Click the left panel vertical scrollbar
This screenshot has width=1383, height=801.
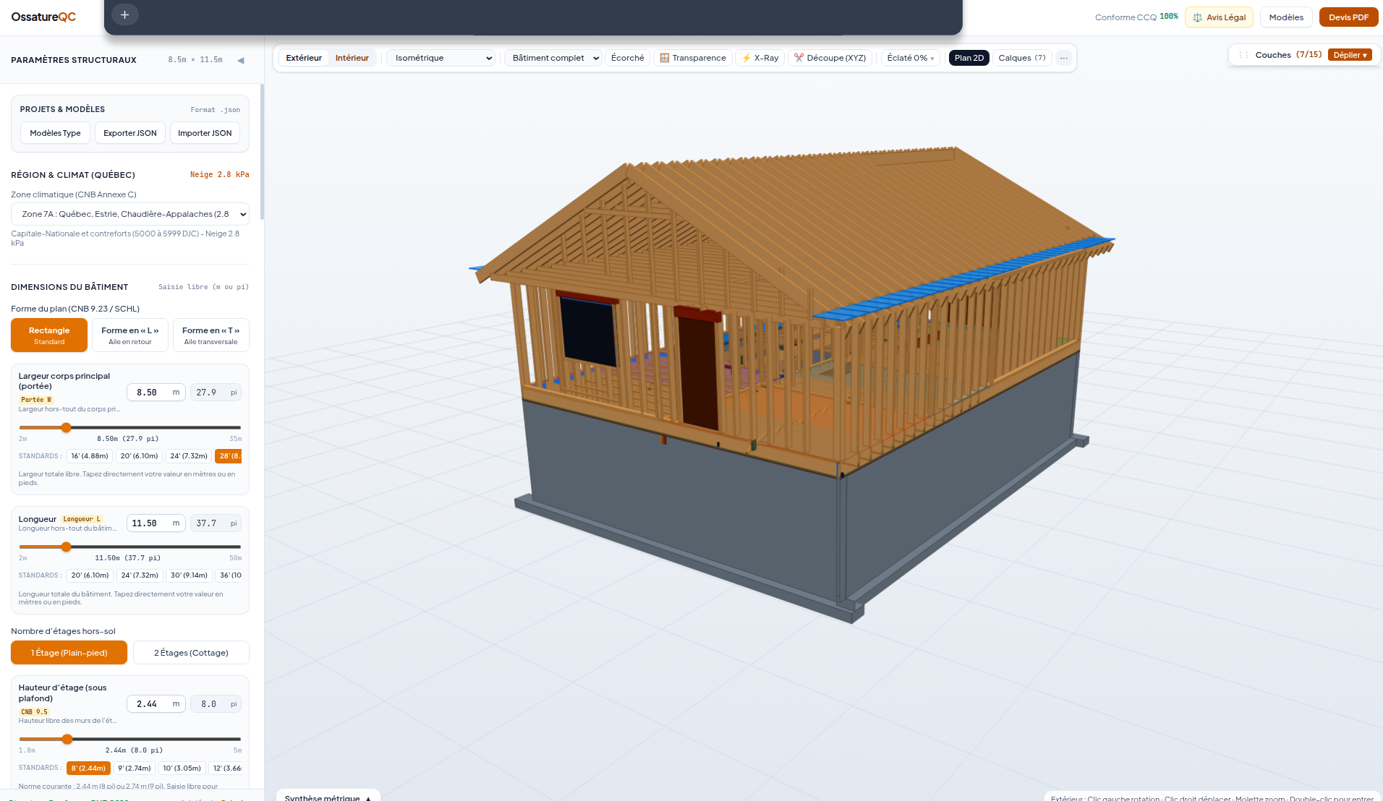tap(262, 152)
